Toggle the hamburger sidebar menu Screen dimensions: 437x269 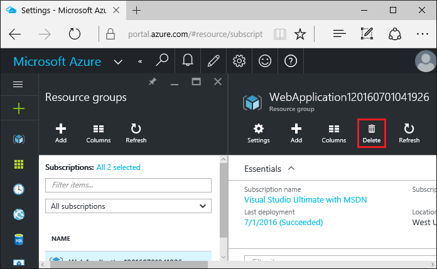(x=18, y=84)
